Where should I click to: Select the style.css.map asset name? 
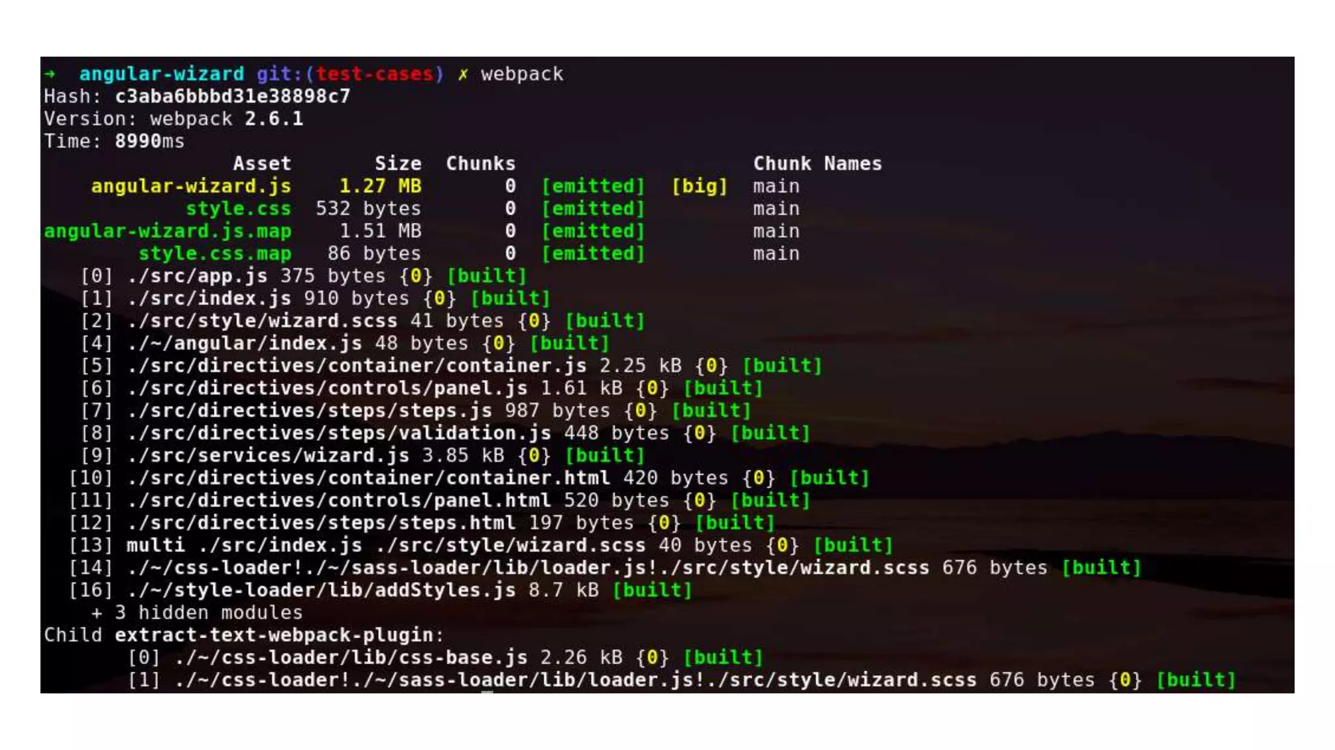[215, 253]
